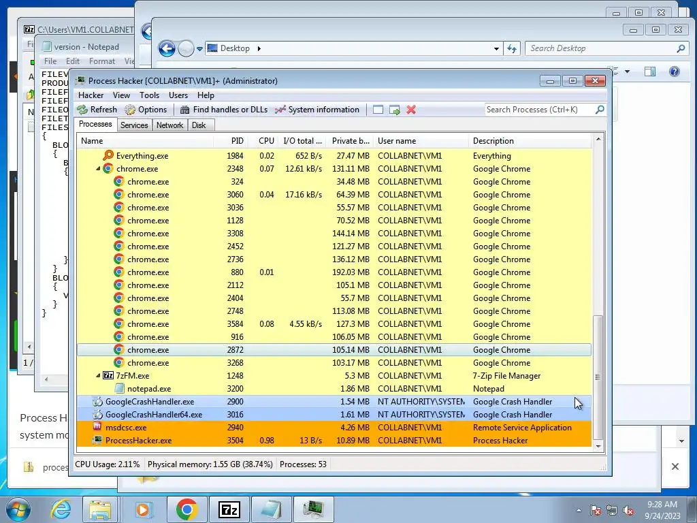697x523 pixels.
Task: Show hidden tray icons arrow
Action: pos(579,510)
